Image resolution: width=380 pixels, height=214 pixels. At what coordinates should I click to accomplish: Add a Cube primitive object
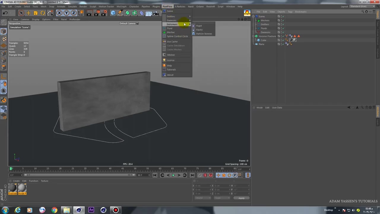[113, 13]
